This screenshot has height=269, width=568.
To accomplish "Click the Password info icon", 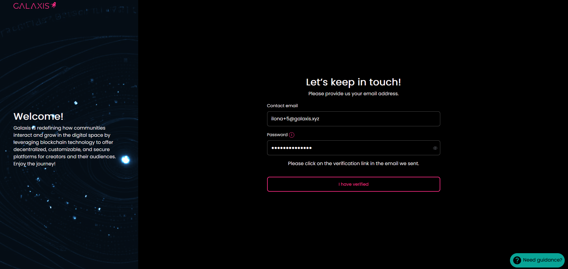I will [x=292, y=135].
